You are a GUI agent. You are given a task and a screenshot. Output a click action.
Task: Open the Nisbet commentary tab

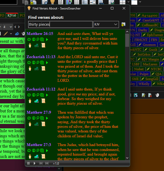(x=139, y=69)
